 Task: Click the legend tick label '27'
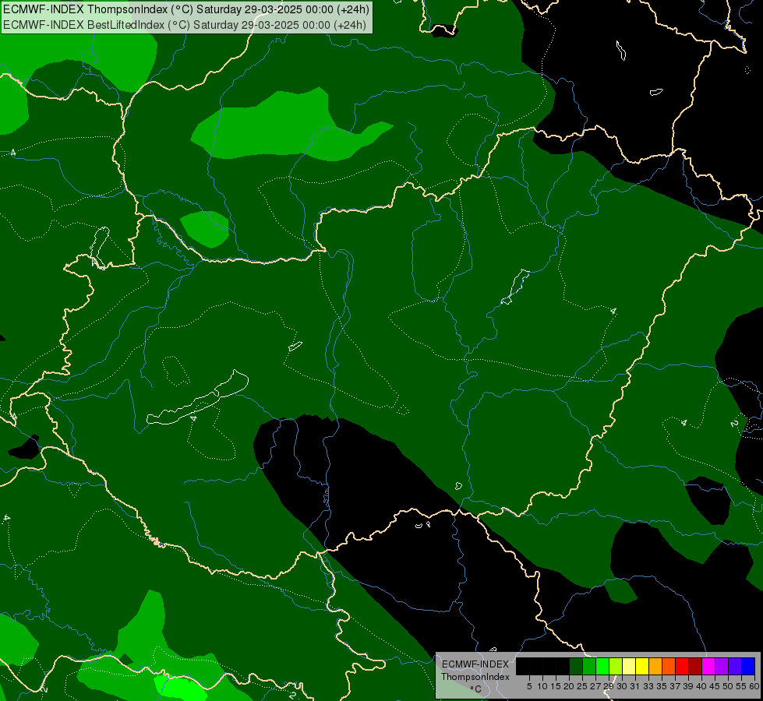[595, 686]
